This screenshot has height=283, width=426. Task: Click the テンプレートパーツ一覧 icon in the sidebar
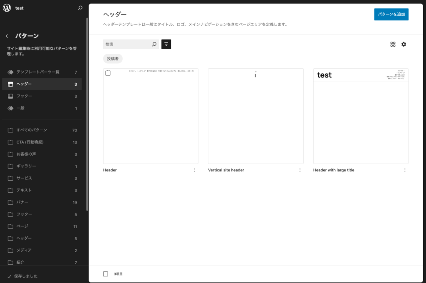click(x=11, y=72)
